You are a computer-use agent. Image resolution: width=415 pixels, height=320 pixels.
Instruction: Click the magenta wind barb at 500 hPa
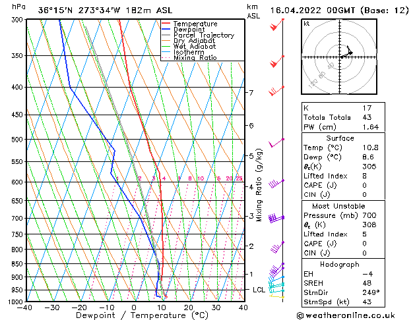[276, 143]
